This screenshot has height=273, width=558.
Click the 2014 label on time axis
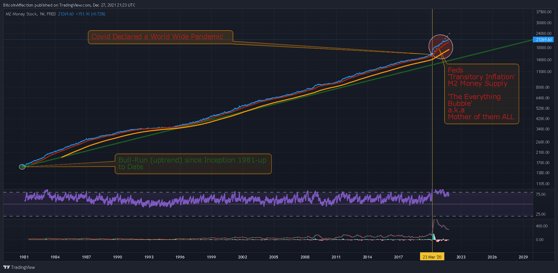(x=367, y=257)
